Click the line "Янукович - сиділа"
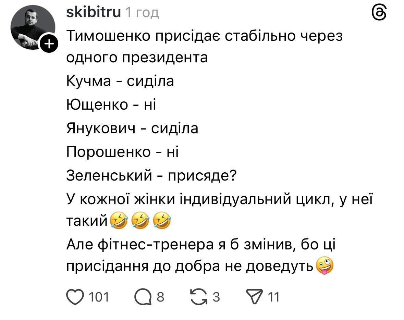This screenshot has height=320, width=404. 132,128
